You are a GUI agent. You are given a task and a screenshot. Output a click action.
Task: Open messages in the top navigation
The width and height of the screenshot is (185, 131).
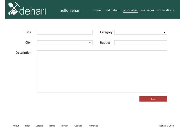[147, 10]
